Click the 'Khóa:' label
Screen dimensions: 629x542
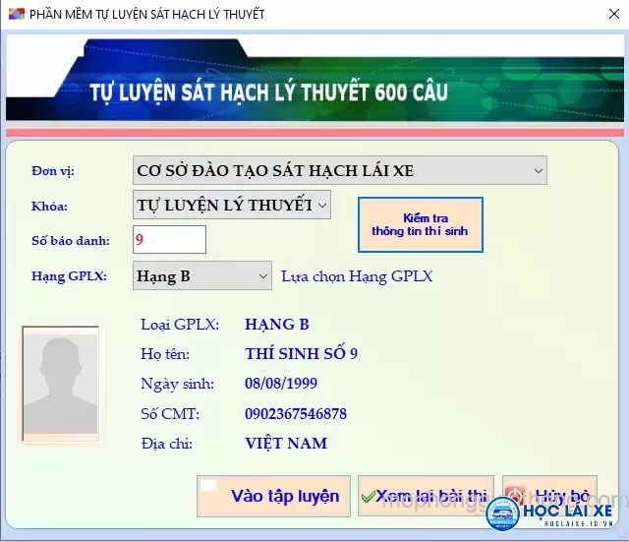coord(49,206)
